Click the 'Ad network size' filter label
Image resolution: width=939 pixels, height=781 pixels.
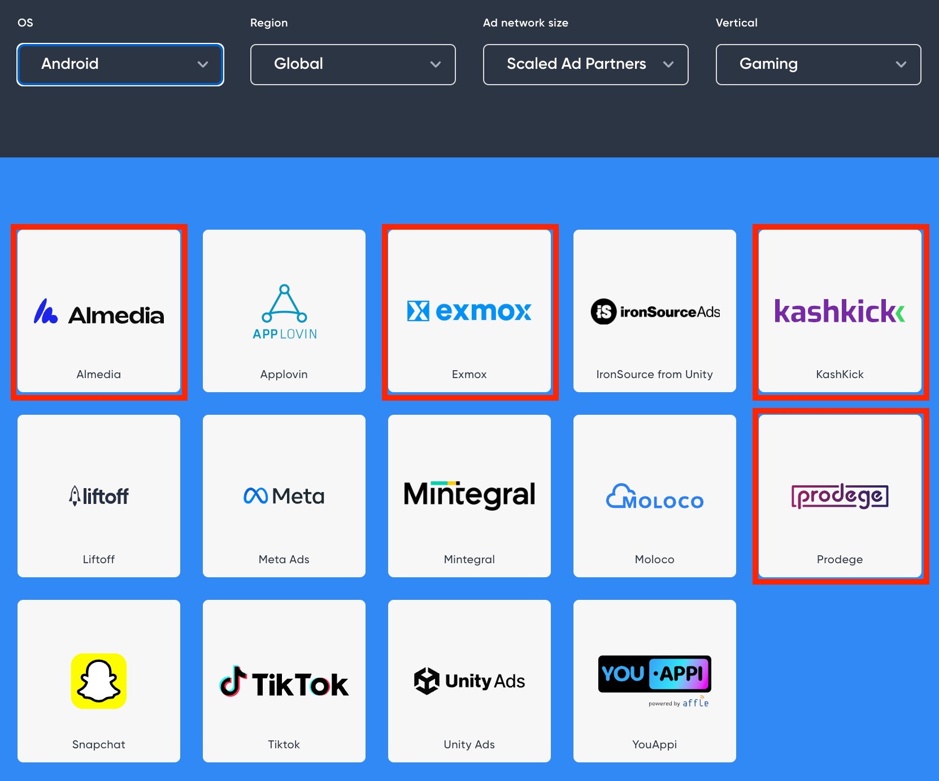pos(525,23)
